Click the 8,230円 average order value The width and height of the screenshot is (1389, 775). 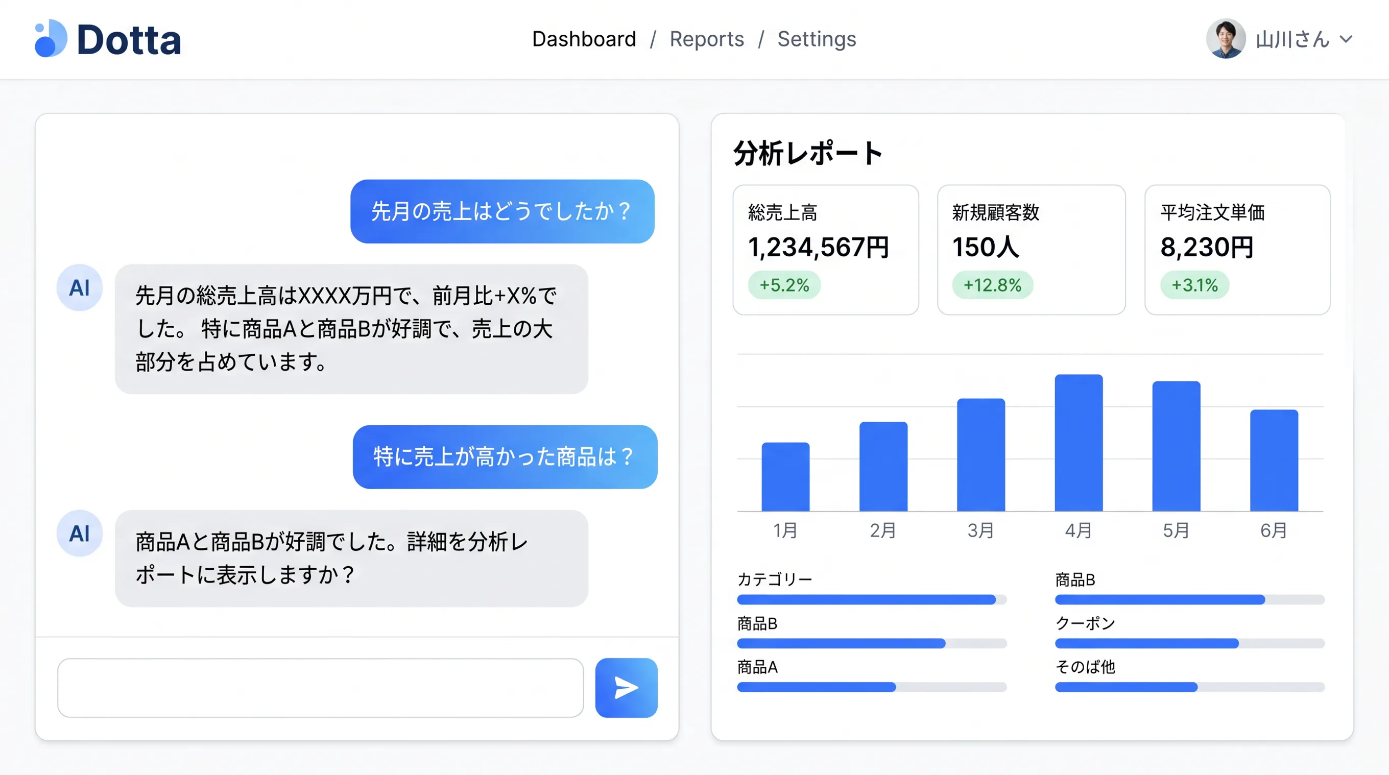(x=1207, y=248)
